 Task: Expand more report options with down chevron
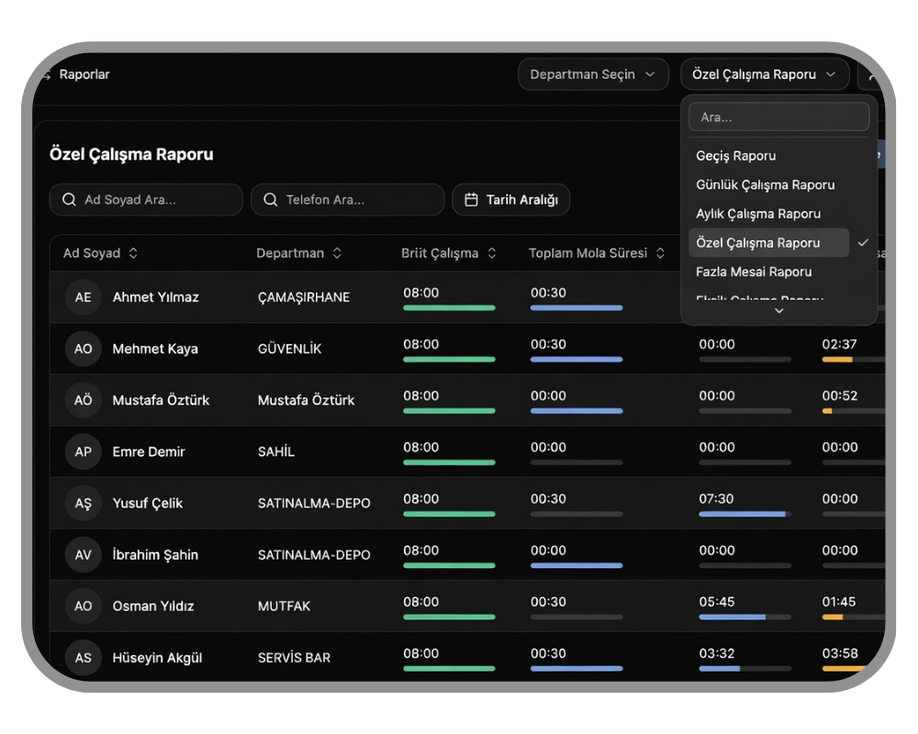tap(779, 311)
